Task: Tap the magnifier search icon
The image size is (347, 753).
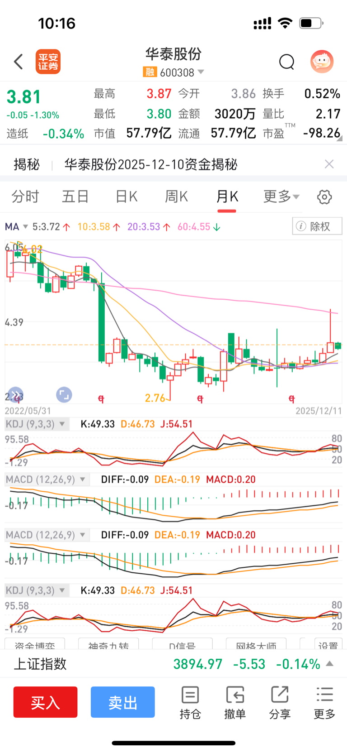Action: click(x=286, y=62)
